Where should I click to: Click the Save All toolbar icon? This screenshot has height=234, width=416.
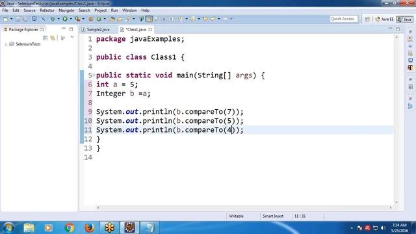pyautogui.click(x=25, y=19)
